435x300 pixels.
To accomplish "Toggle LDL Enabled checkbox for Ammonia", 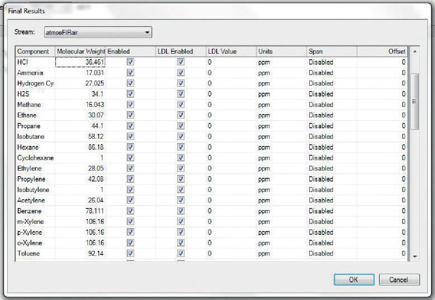I will (x=181, y=73).
